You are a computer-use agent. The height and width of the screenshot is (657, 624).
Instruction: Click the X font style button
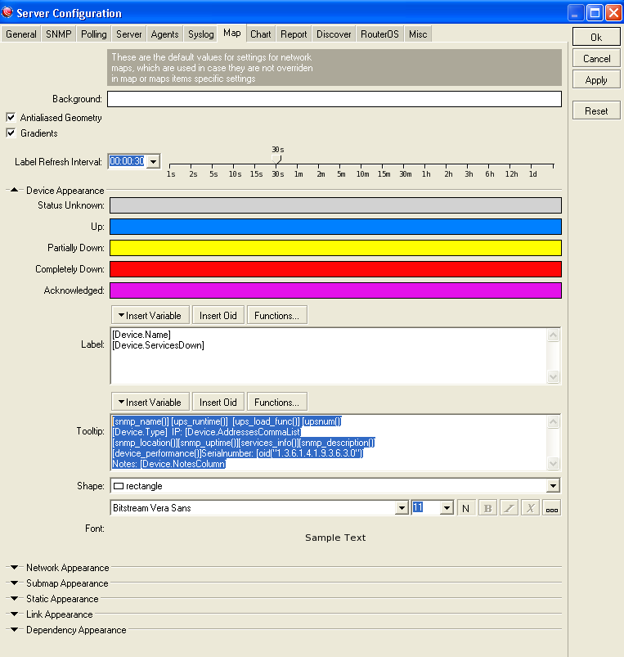click(x=530, y=508)
